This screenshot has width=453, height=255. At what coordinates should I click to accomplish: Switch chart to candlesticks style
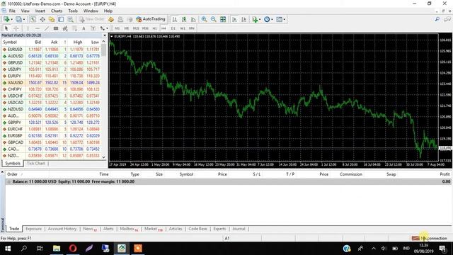[184, 19]
